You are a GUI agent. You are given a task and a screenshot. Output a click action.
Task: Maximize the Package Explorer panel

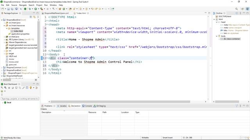coord(37,13)
